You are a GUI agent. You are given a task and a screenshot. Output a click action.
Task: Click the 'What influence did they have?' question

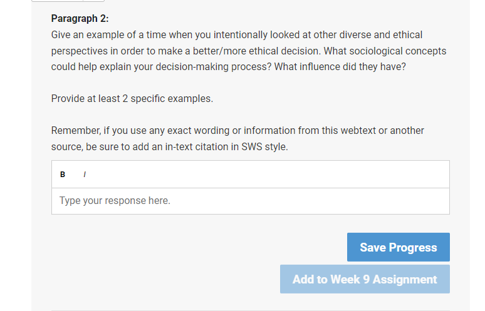click(x=340, y=67)
